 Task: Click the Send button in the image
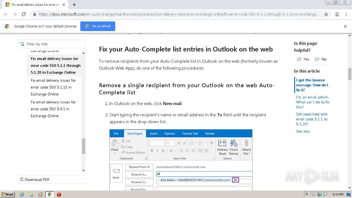(116, 174)
